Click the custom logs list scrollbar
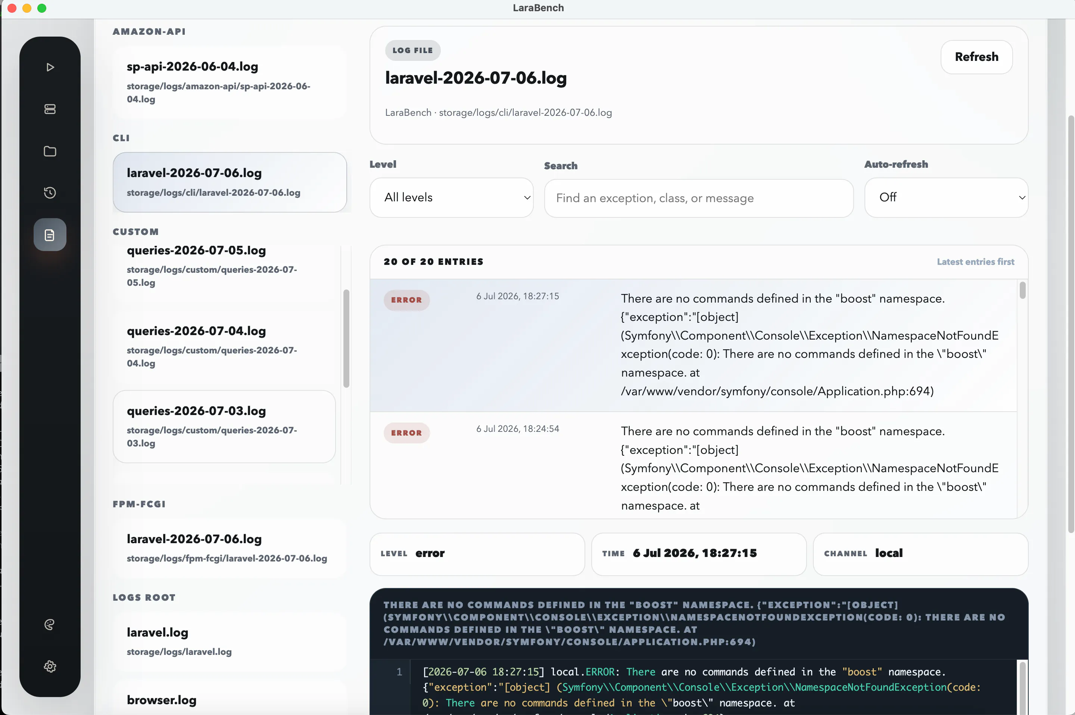Viewport: 1075px width, 715px height. tap(346, 338)
